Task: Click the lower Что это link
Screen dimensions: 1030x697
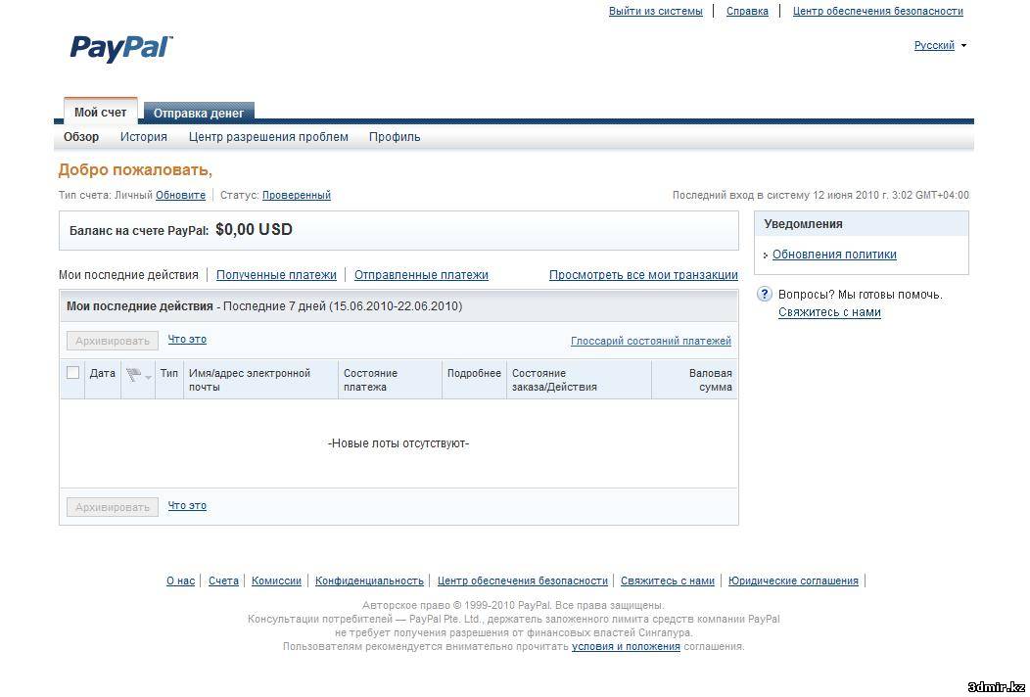Action: (187, 505)
